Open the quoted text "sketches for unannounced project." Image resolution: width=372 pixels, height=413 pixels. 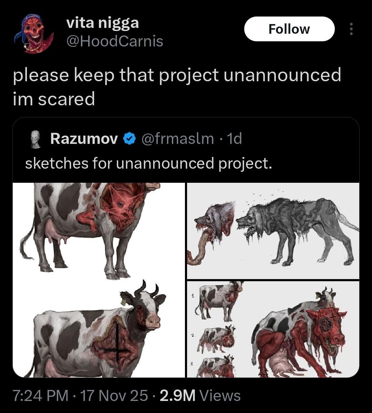[149, 163]
